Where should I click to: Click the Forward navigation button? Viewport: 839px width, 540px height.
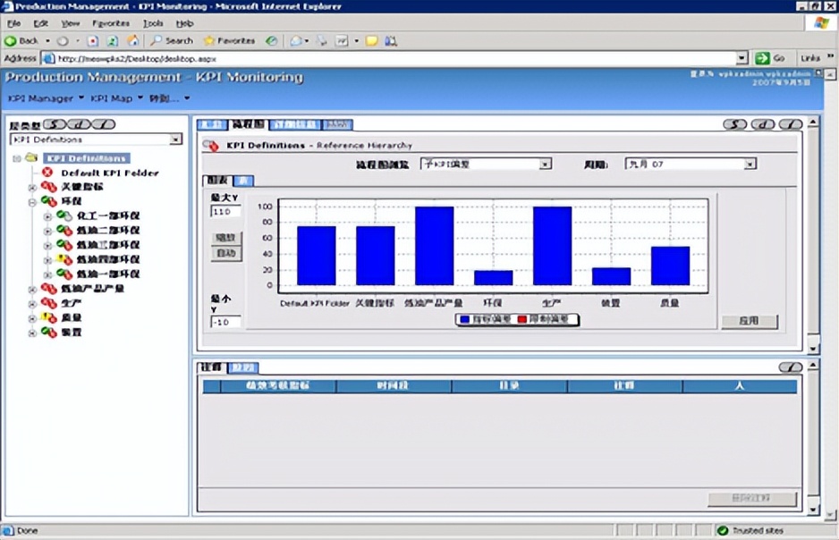(x=64, y=40)
